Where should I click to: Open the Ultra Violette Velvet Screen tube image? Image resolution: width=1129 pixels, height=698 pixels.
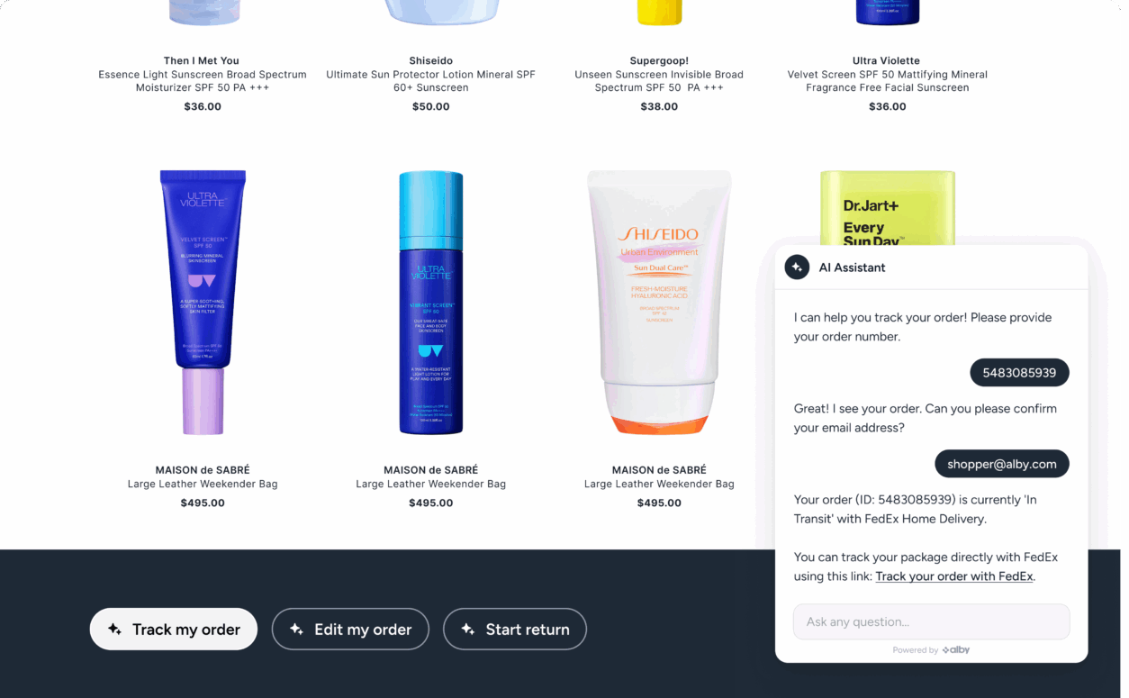[x=203, y=303]
